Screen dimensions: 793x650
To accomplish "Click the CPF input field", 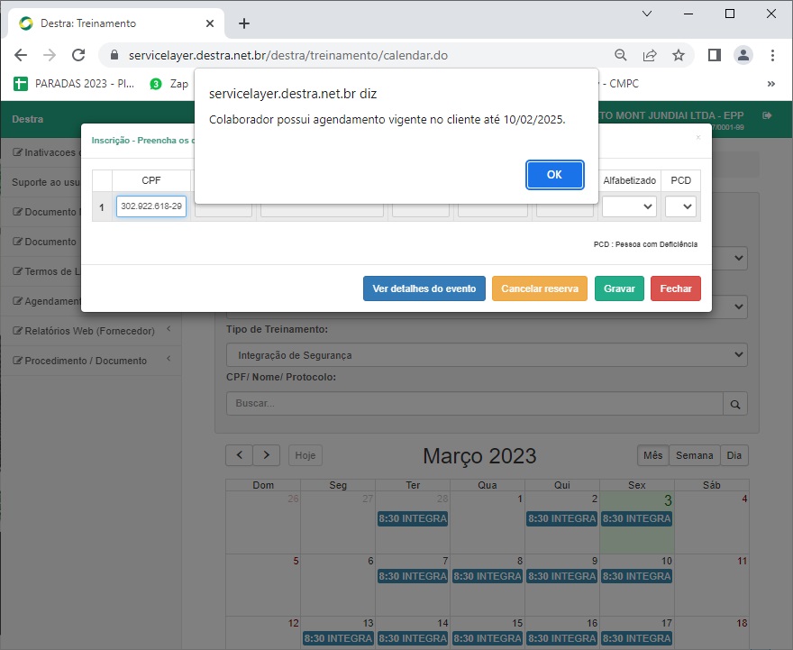I will pos(151,207).
